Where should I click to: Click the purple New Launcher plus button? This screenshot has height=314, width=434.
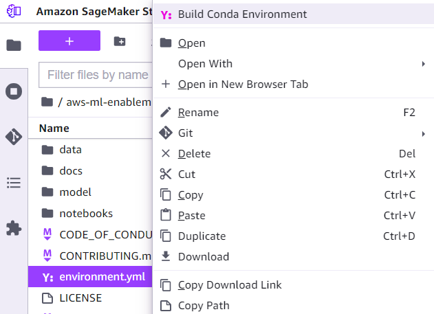tap(69, 41)
